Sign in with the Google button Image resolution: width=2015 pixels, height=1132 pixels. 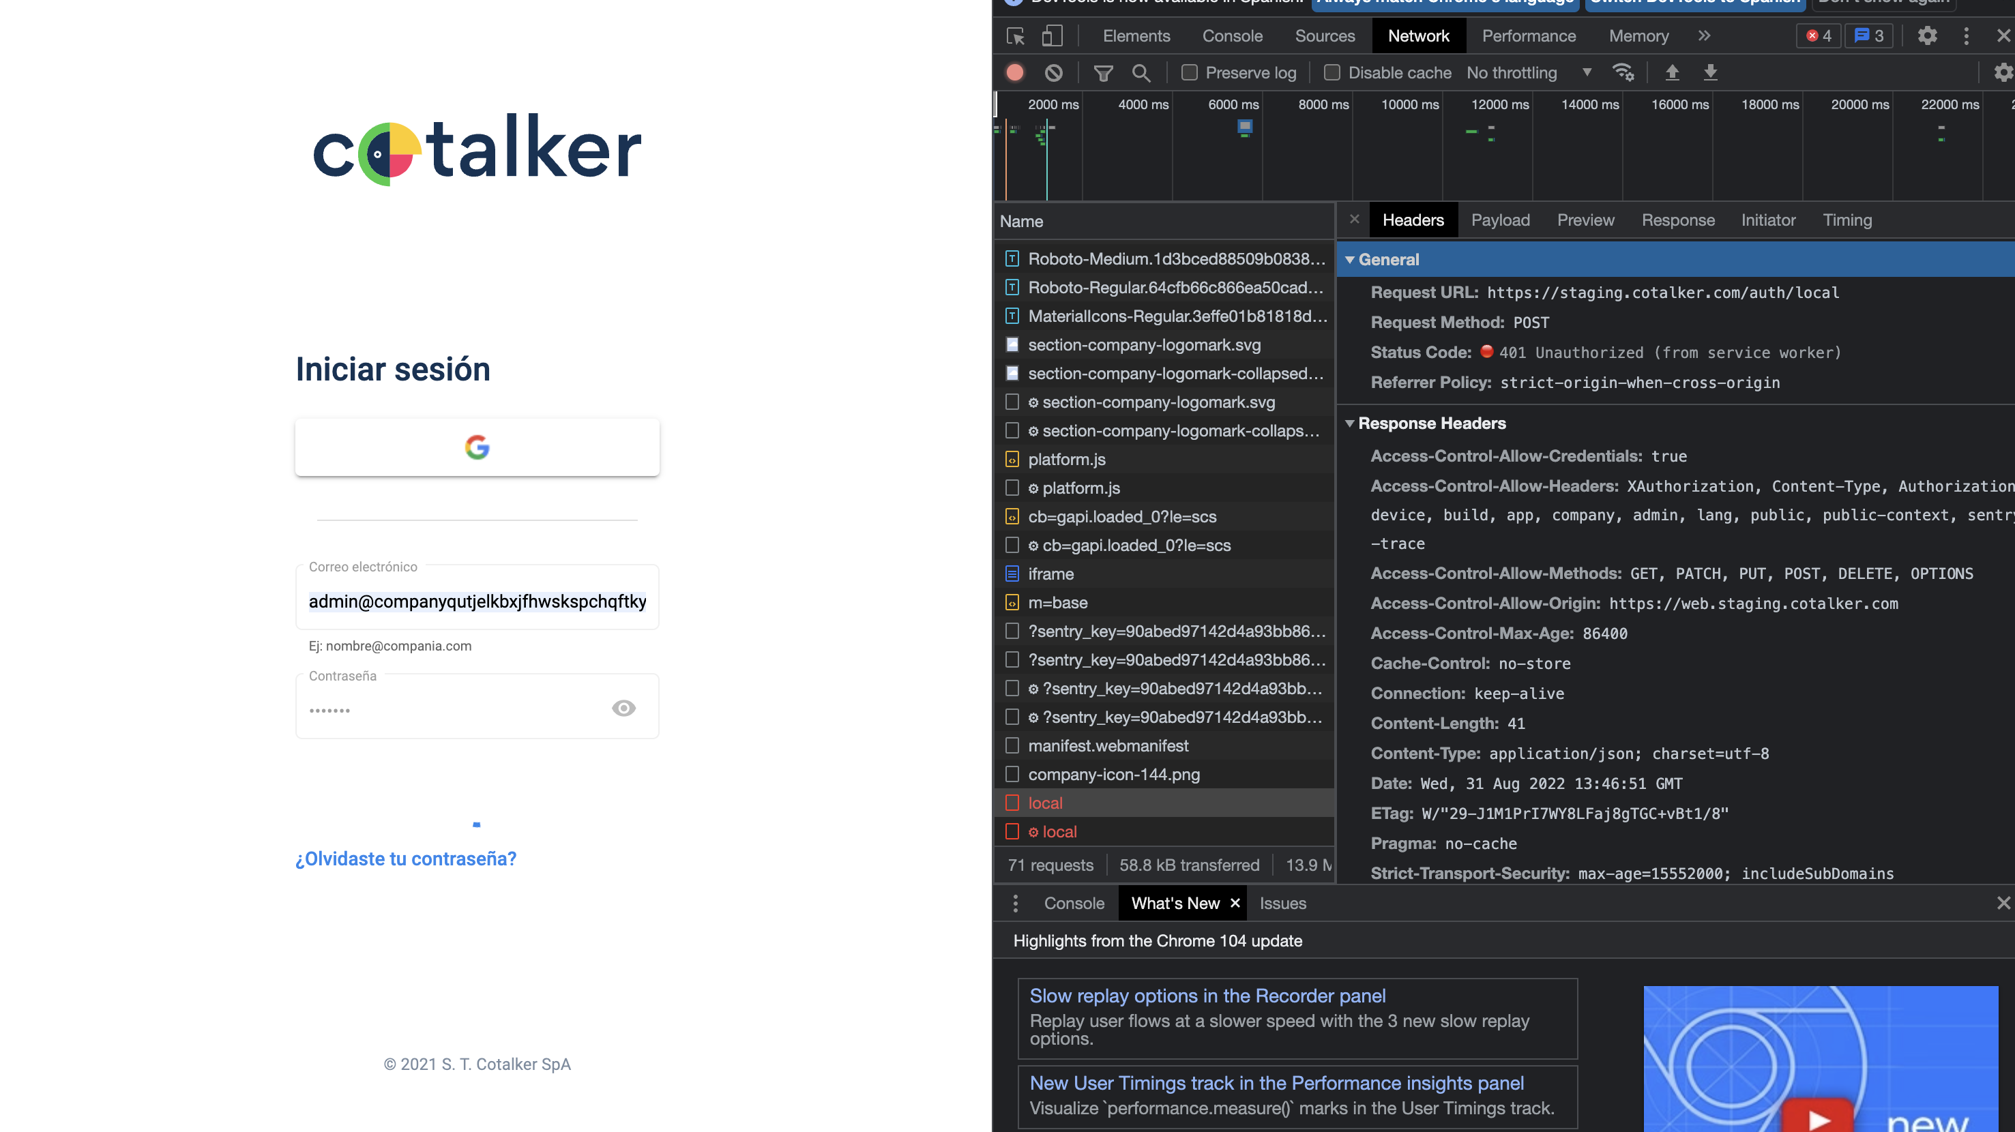[477, 447]
